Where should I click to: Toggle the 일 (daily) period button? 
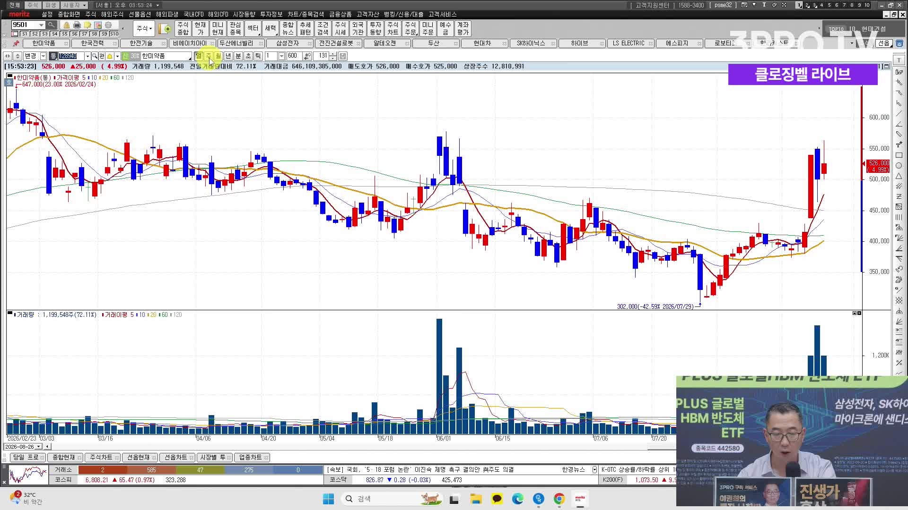(199, 56)
